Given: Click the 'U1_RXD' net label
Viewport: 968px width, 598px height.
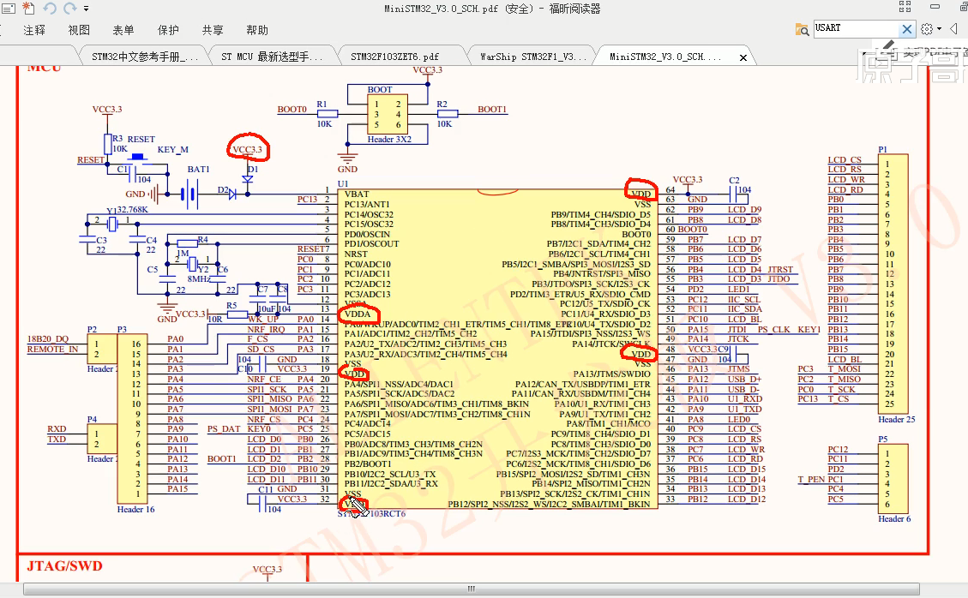Looking at the screenshot, I should point(744,399).
